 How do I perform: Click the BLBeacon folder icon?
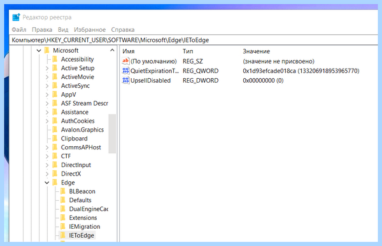point(63,191)
